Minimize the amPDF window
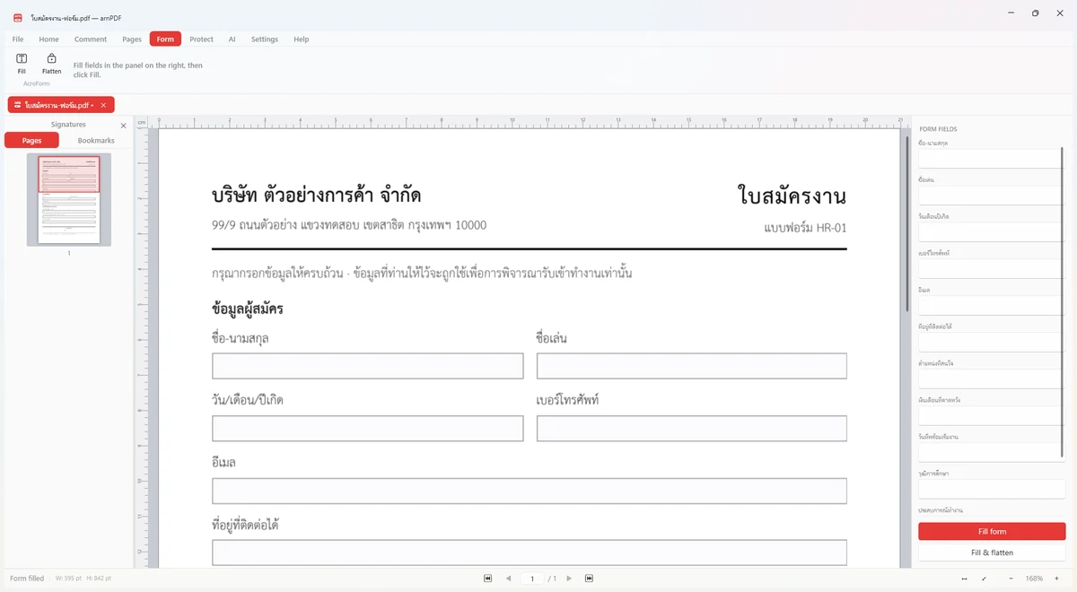This screenshot has height=592, width=1077. (x=1010, y=13)
